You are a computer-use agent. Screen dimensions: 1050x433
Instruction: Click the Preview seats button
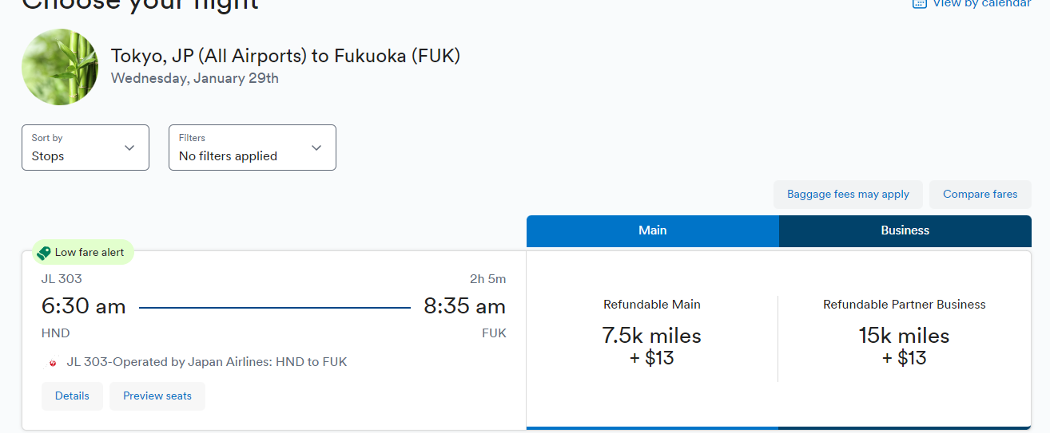click(157, 396)
